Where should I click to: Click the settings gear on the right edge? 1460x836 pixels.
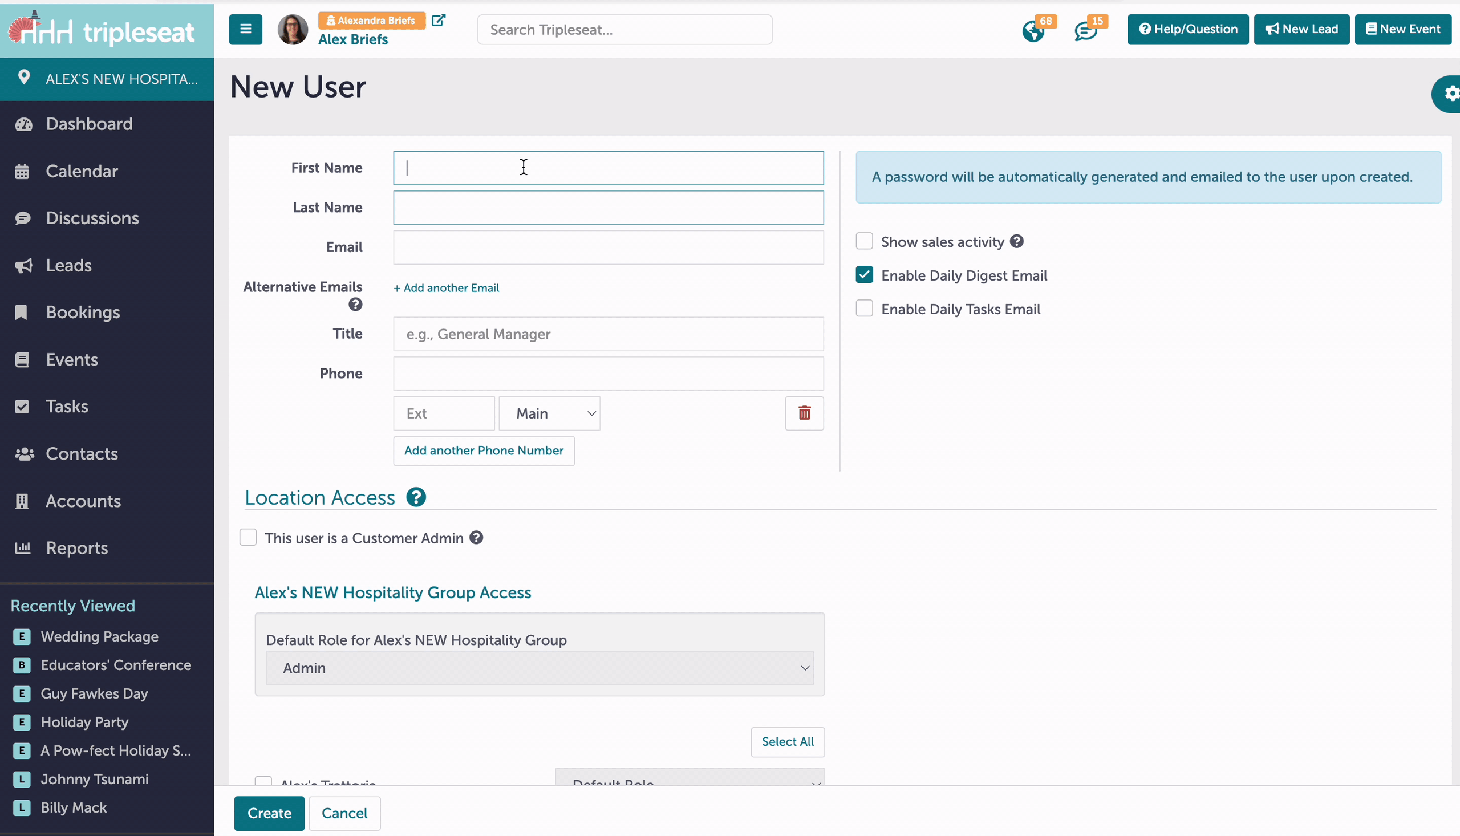pyautogui.click(x=1451, y=94)
